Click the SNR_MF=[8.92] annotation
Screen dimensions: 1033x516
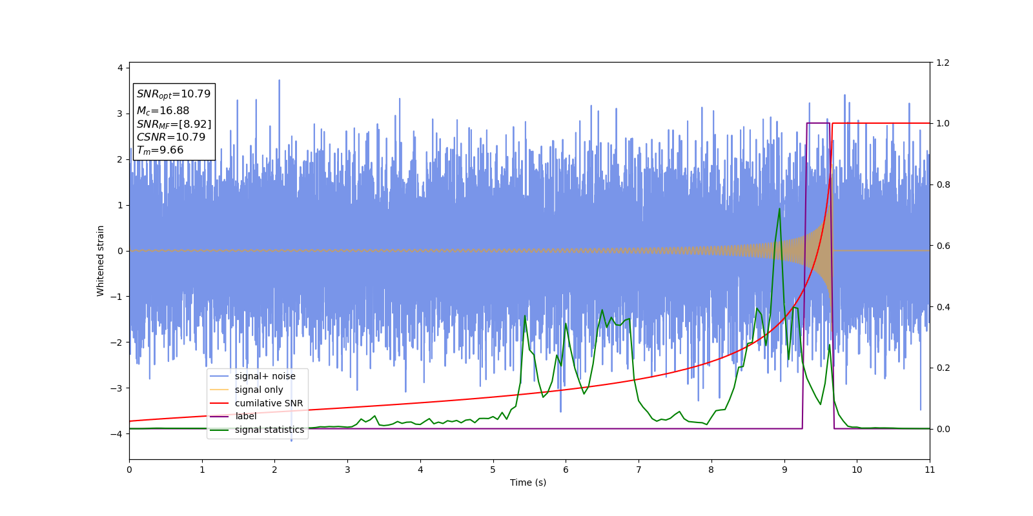point(174,124)
